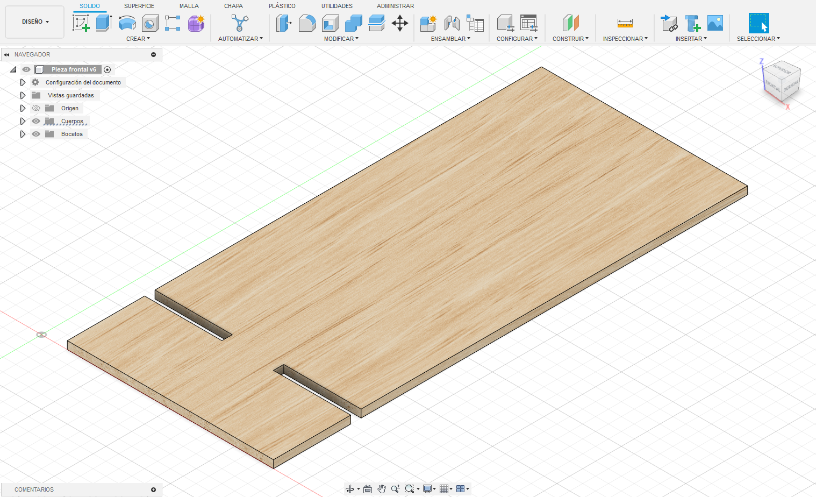Open the Display Settings monitor dropdown
Viewport: 816px width, 497px height.
coord(429,489)
